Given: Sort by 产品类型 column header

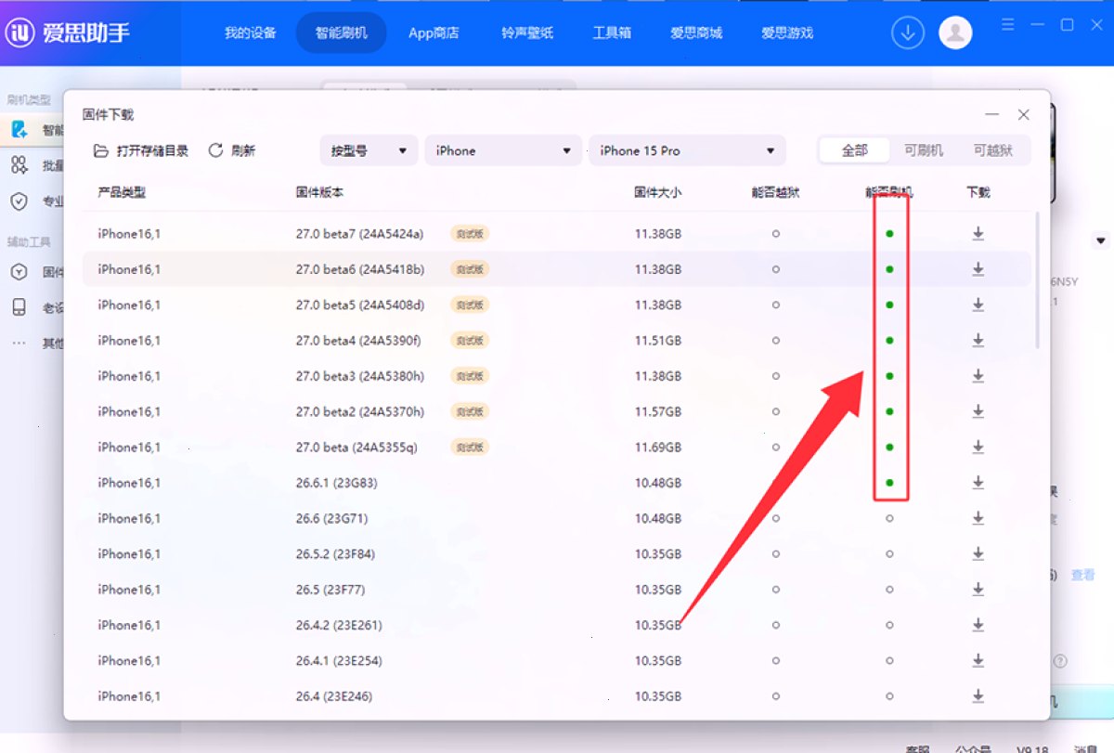Looking at the screenshot, I should (122, 193).
